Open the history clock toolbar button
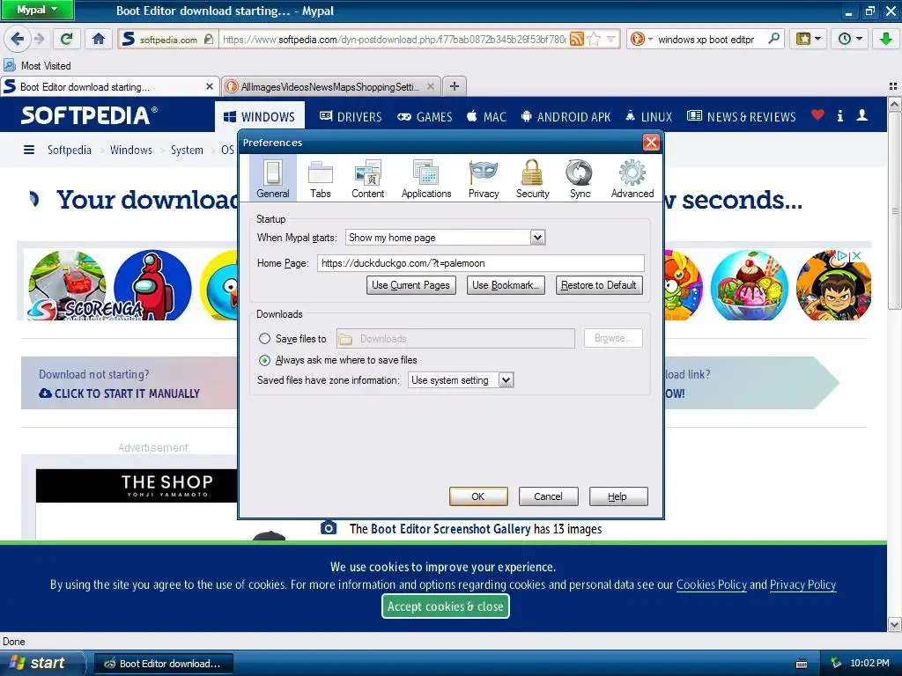 tap(850, 39)
